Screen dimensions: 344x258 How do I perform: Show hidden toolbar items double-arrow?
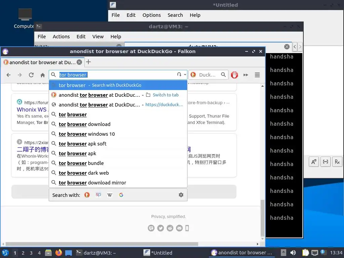point(246,75)
